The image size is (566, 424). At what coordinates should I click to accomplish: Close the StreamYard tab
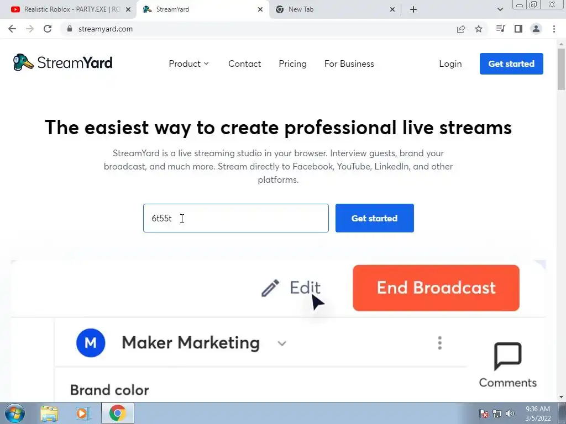[260, 10]
